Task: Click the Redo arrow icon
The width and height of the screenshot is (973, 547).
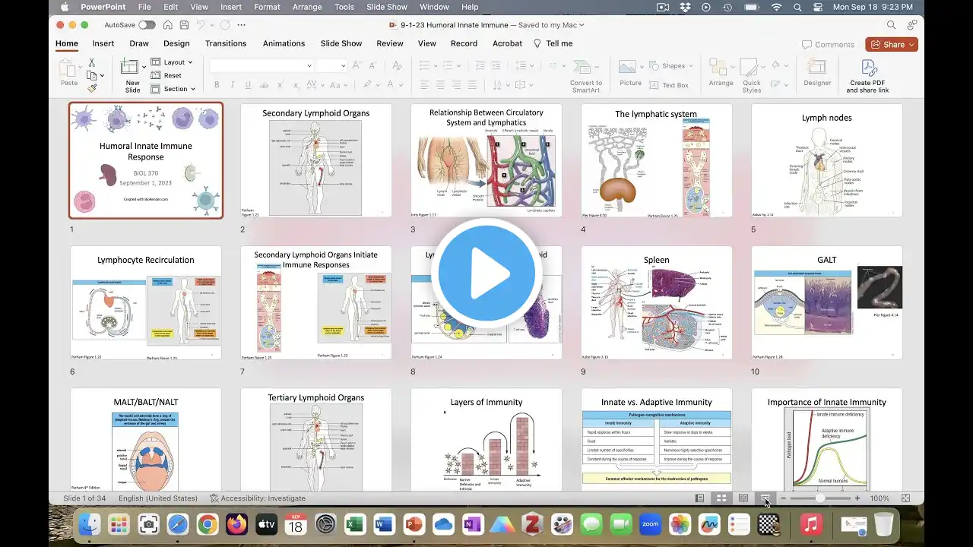Action: (x=223, y=25)
